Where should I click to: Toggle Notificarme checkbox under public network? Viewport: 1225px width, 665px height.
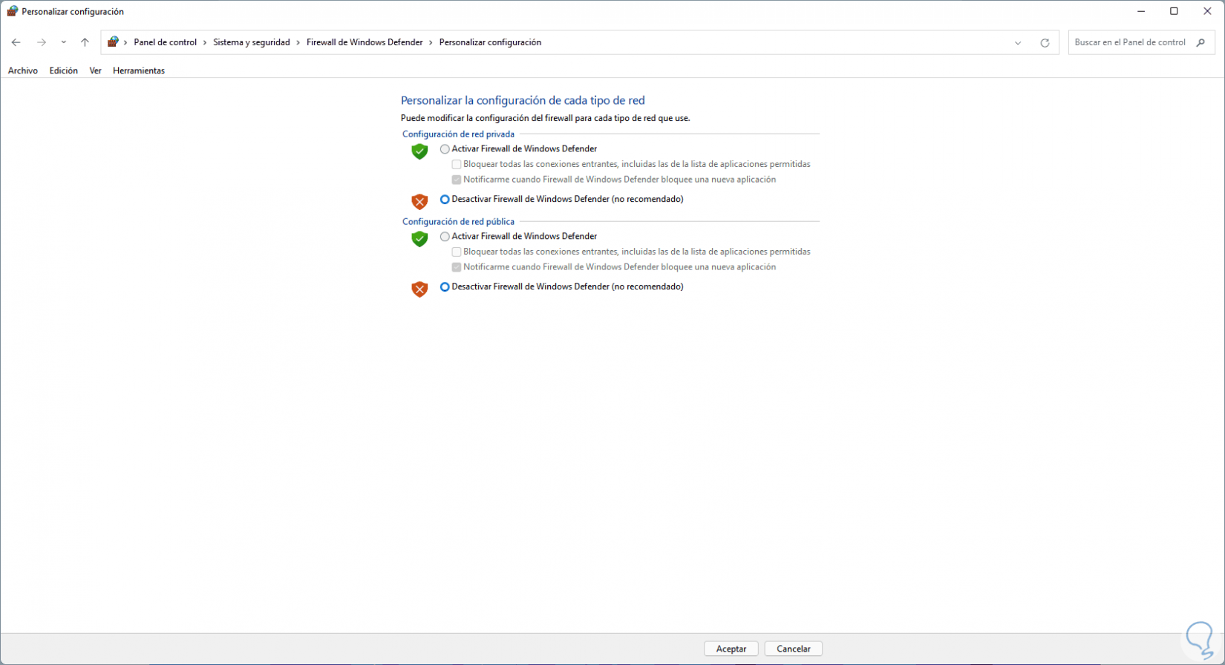point(457,267)
